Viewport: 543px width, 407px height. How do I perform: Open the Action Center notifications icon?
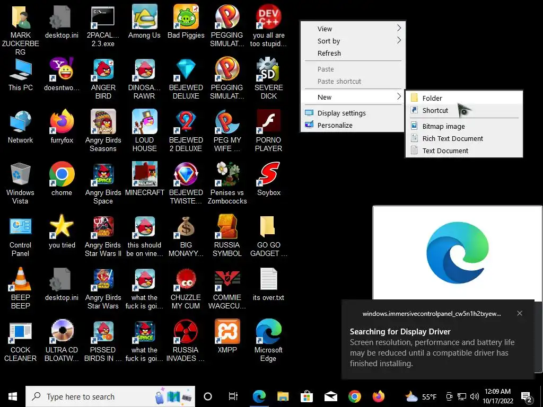click(527, 397)
